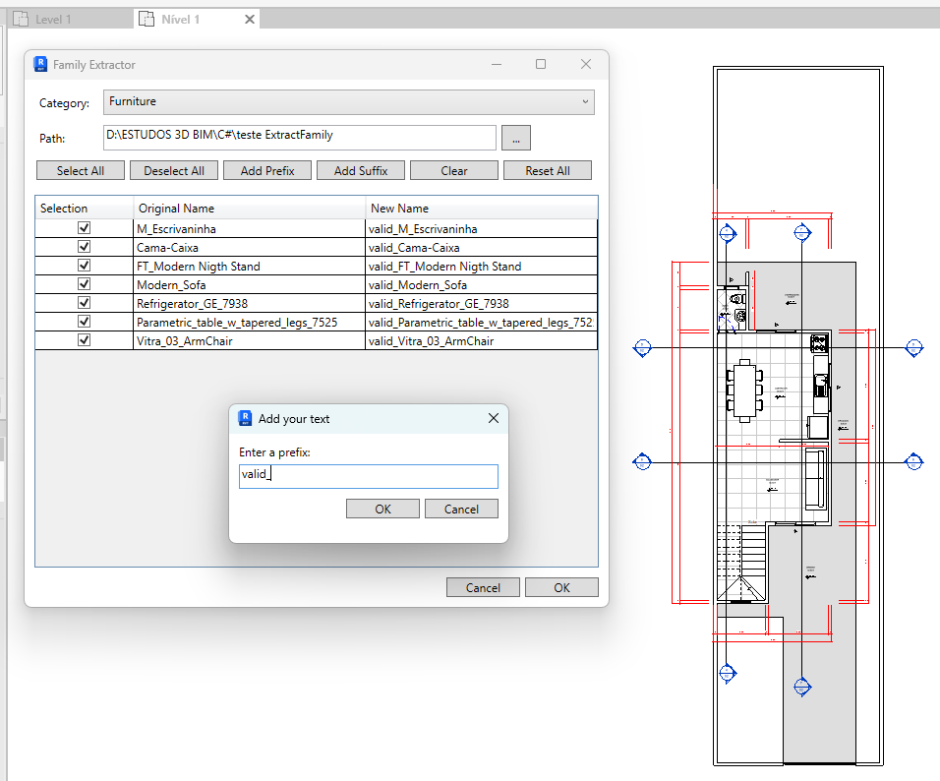Click the Level 1 tab view icon
This screenshot has width=940, height=781.
point(21,20)
